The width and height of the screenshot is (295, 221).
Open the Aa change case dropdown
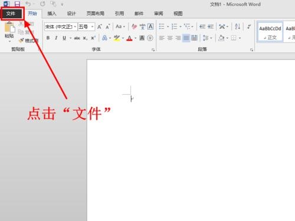click(120, 27)
